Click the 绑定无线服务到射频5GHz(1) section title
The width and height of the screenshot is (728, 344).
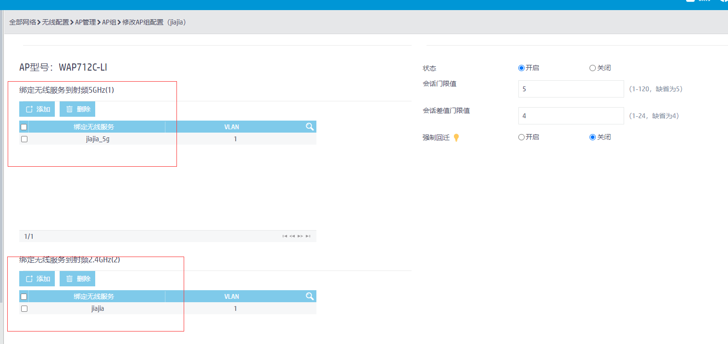pos(67,90)
